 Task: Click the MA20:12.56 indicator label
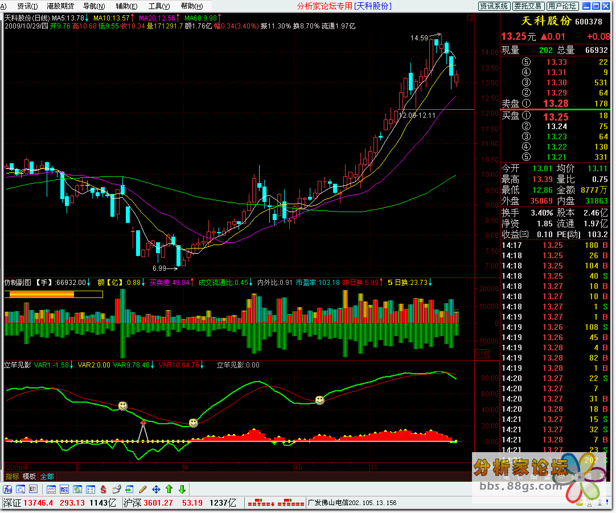tap(157, 18)
